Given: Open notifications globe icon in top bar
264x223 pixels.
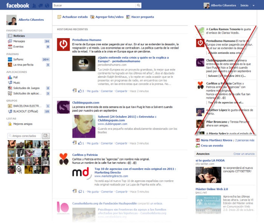Looking at the screenshot, I should click(47, 6).
